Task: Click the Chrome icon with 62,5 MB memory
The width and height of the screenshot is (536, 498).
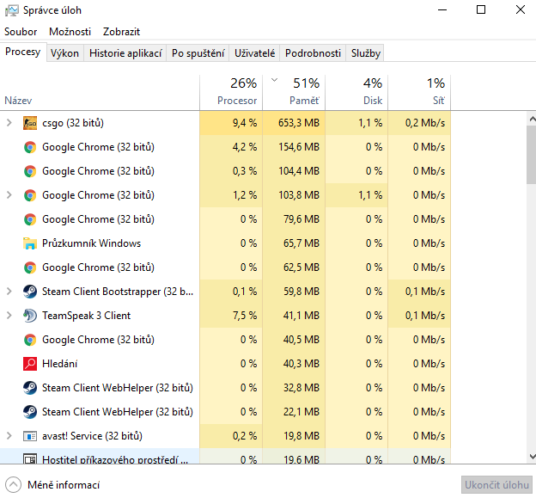Action: pos(30,267)
